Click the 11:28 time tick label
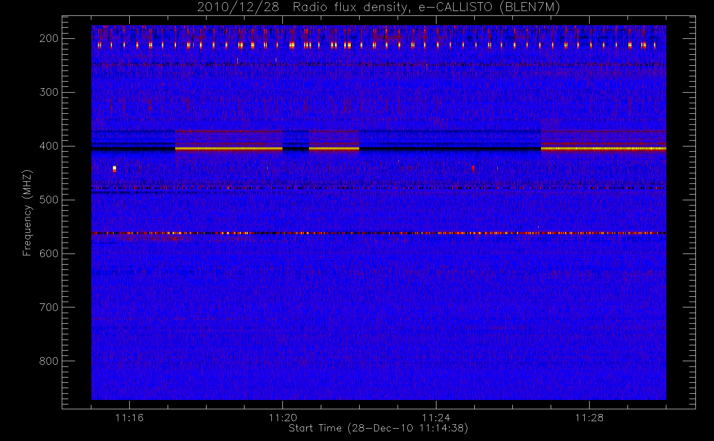This screenshot has width=714, height=441. coord(589,418)
